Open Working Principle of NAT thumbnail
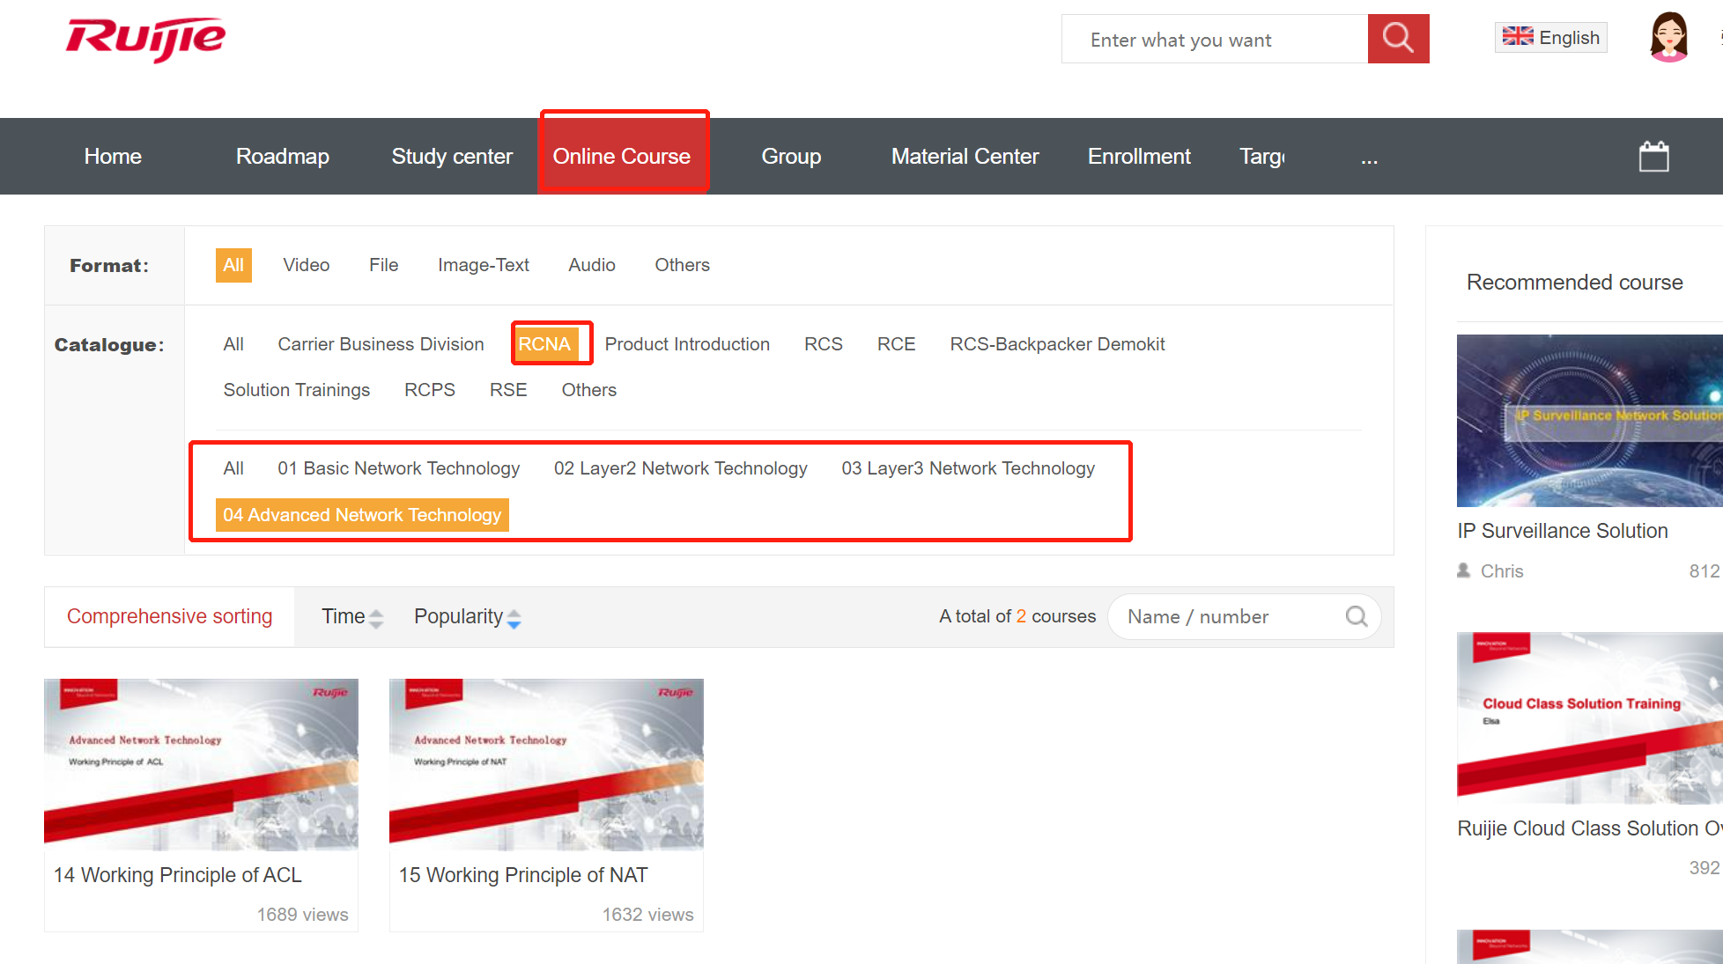The height and width of the screenshot is (964, 1723). pos(546,764)
